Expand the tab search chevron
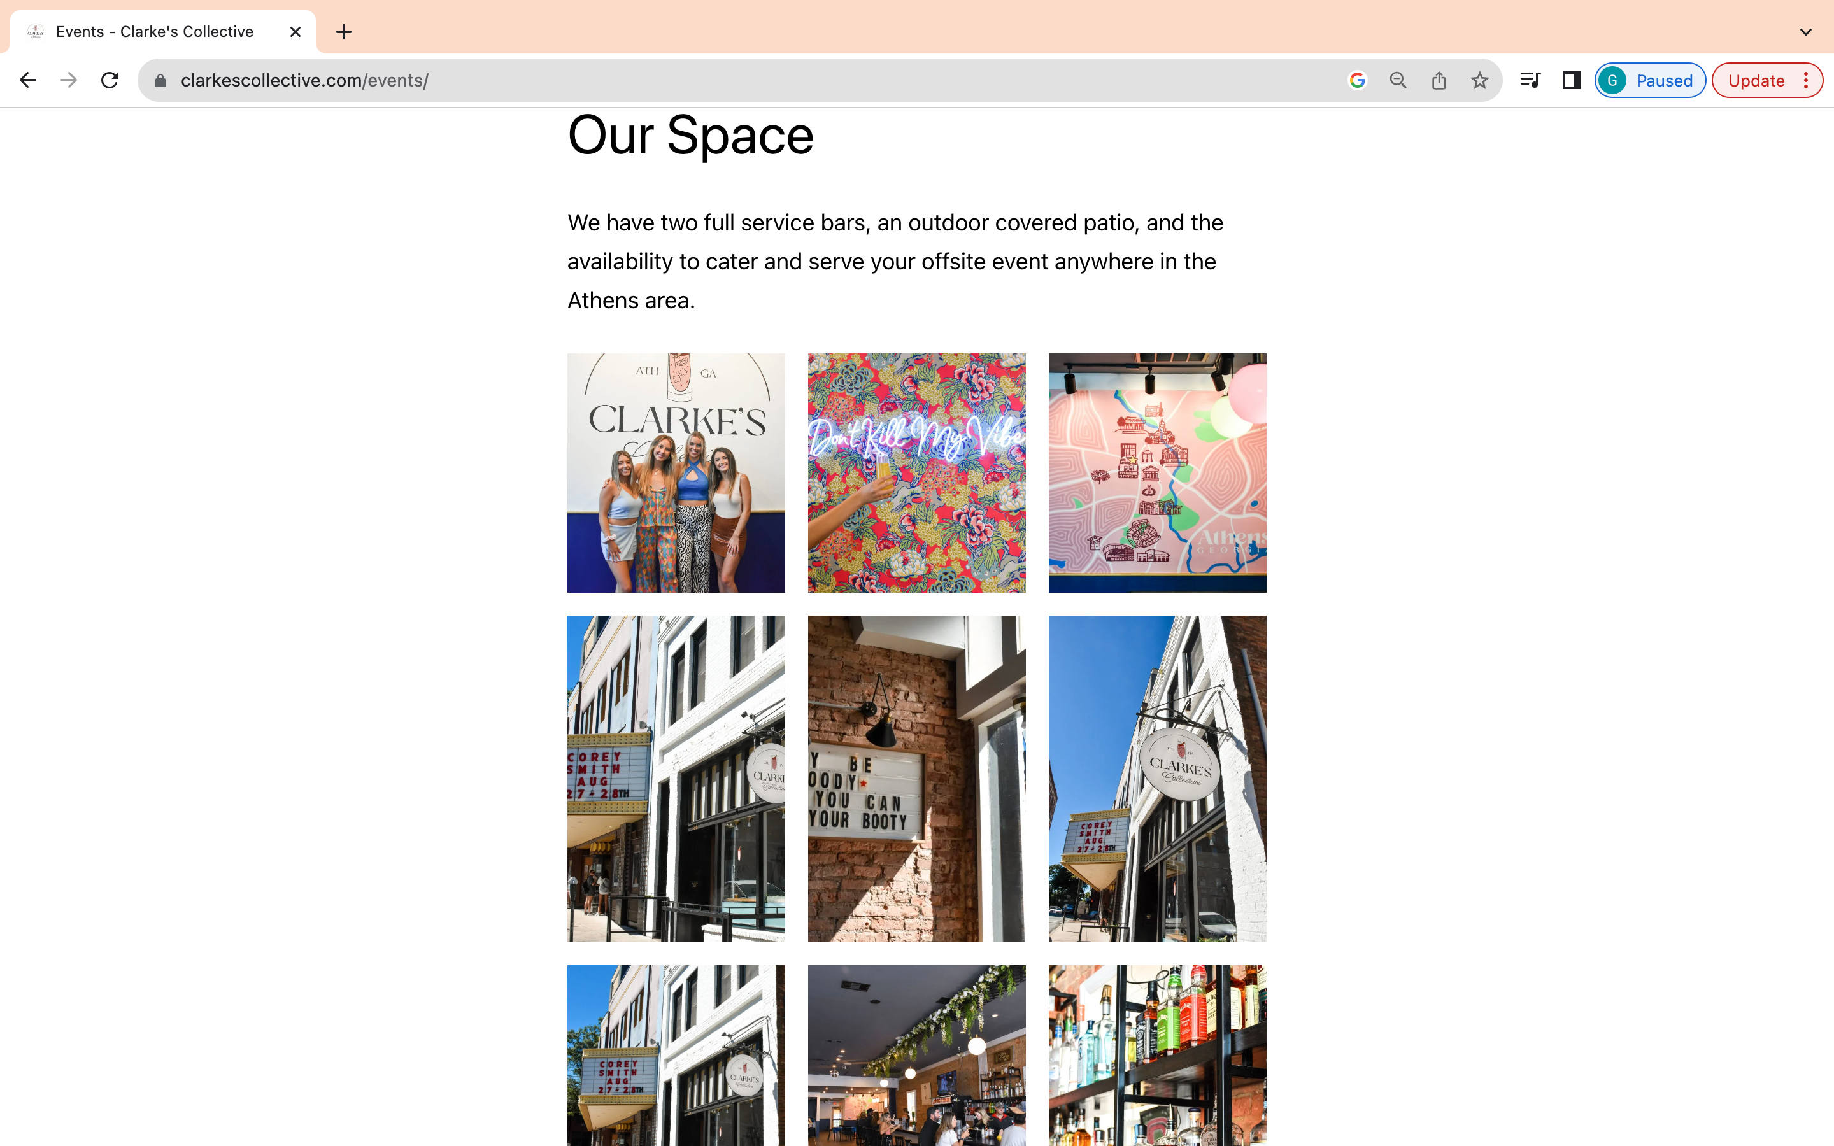 pyautogui.click(x=1805, y=32)
